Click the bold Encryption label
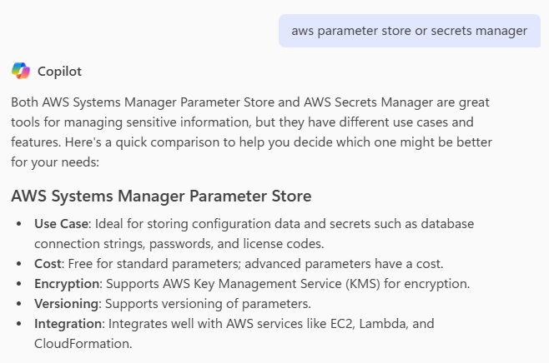Viewport: 549px width, 363px height. [67, 284]
